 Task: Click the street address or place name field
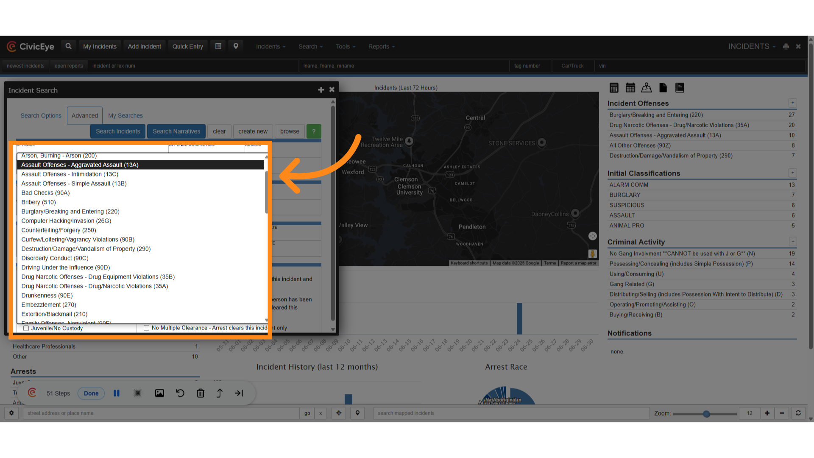click(x=161, y=413)
